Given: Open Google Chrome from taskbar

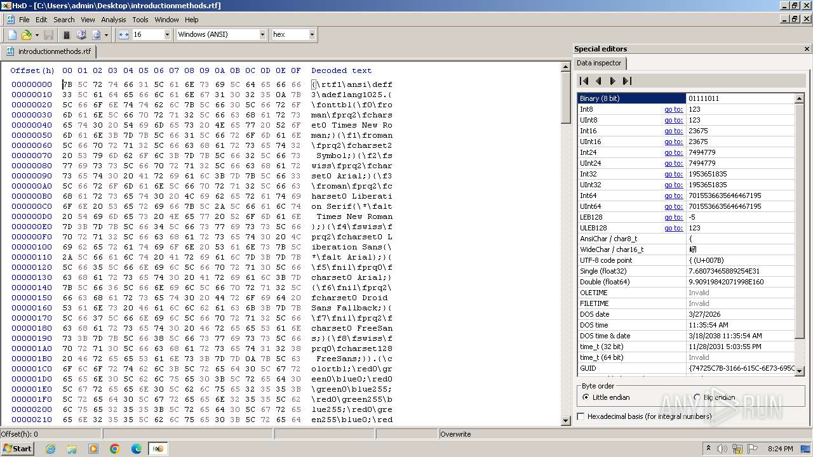Looking at the screenshot, I should 114,449.
